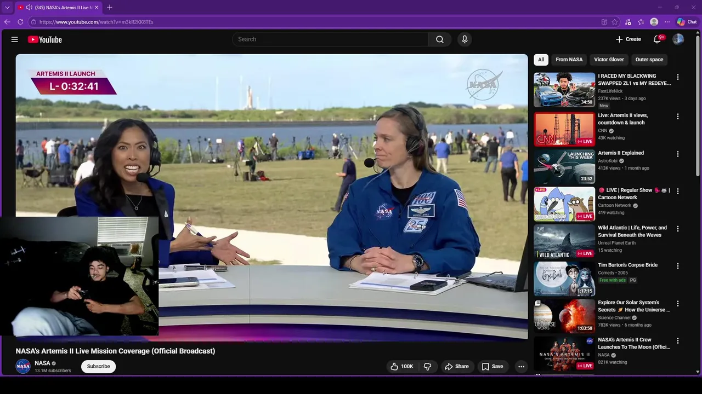Screen dimensions: 702x394
Task: Click the browser address bar URL
Action: click(x=97, y=22)
